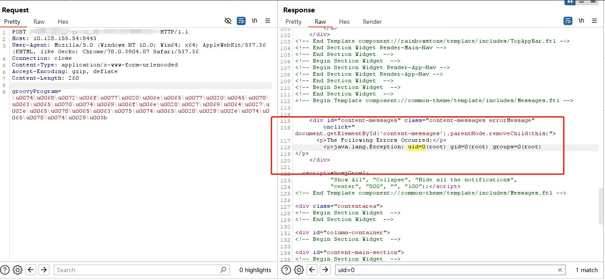
Task: Click the TopAppBar.ftl End Template comment
Action: coord(433,41)
